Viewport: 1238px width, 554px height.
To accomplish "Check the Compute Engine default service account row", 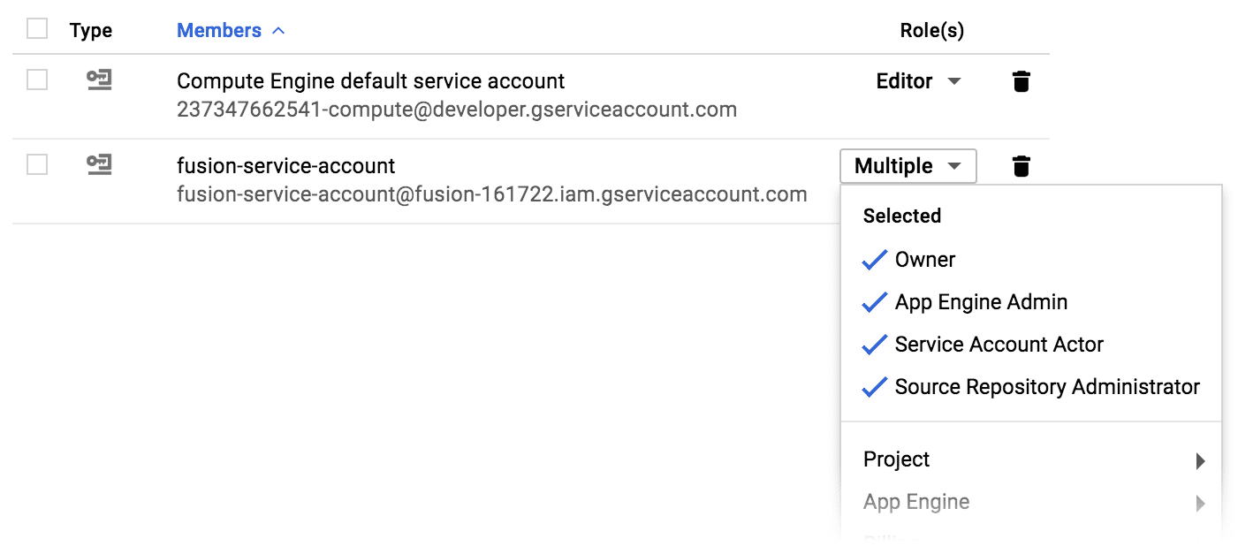I will pyautogui.click(x=36, y=80).
